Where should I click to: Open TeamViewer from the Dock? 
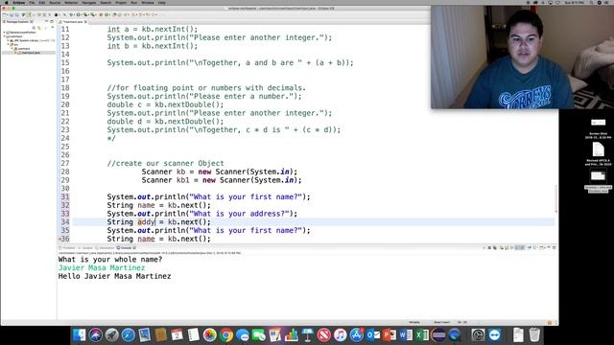pos(495,335)
